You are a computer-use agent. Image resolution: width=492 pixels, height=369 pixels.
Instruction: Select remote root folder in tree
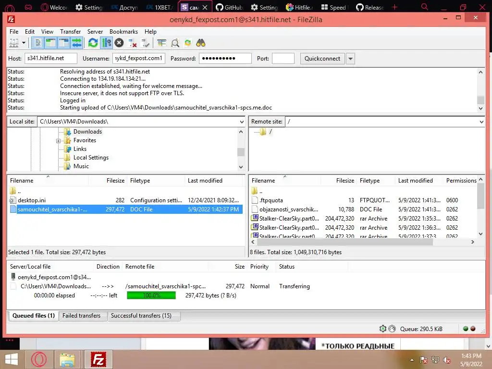[270, 132]
